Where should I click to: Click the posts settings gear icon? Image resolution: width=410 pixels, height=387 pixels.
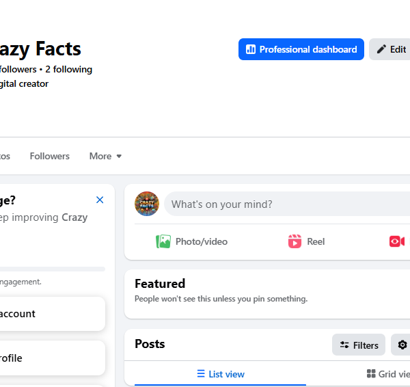(x=402, y=345)
